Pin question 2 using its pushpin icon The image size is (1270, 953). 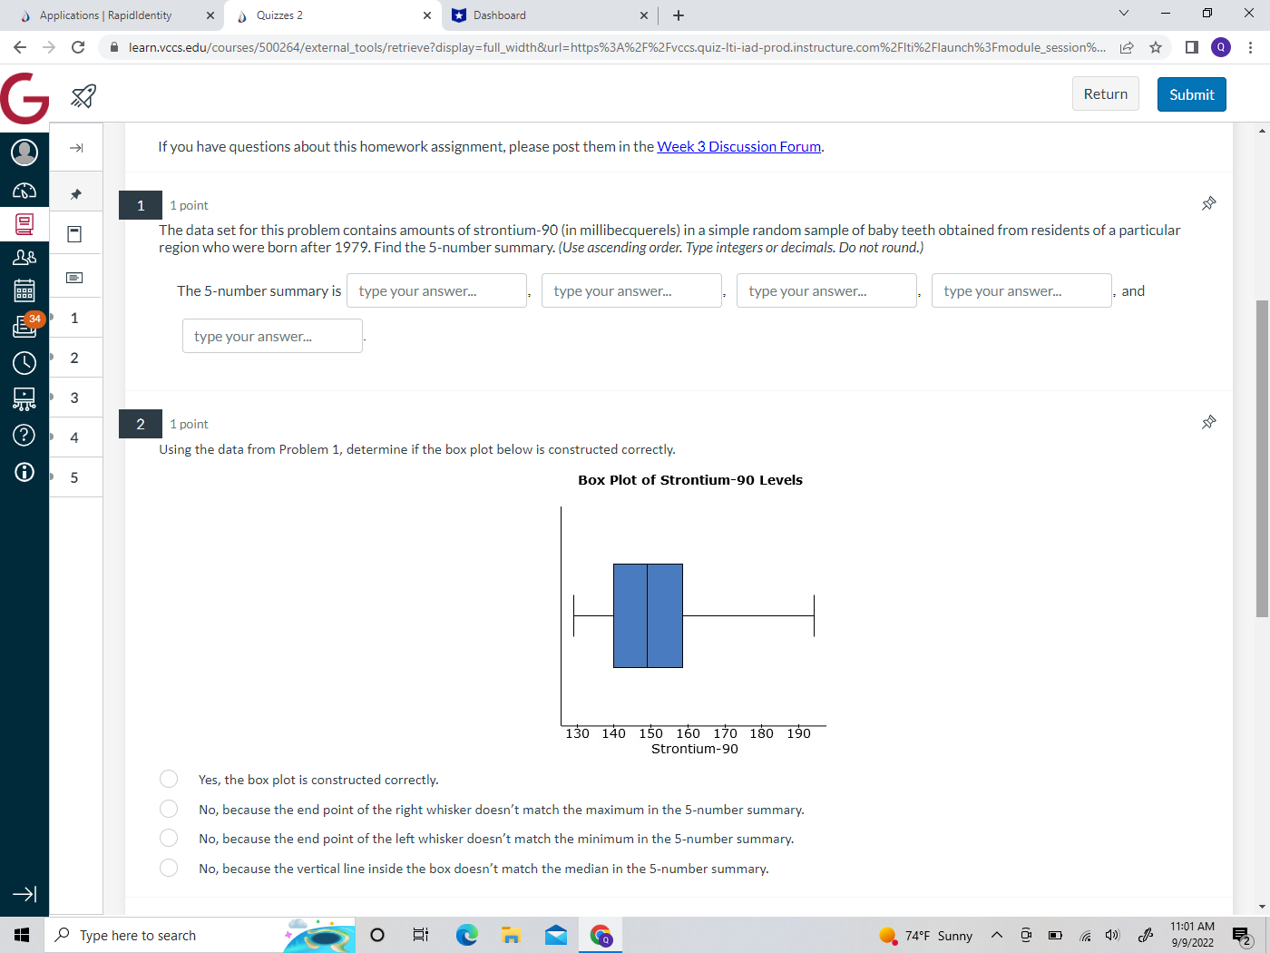pyautogui.click(x=1208, y=421)
